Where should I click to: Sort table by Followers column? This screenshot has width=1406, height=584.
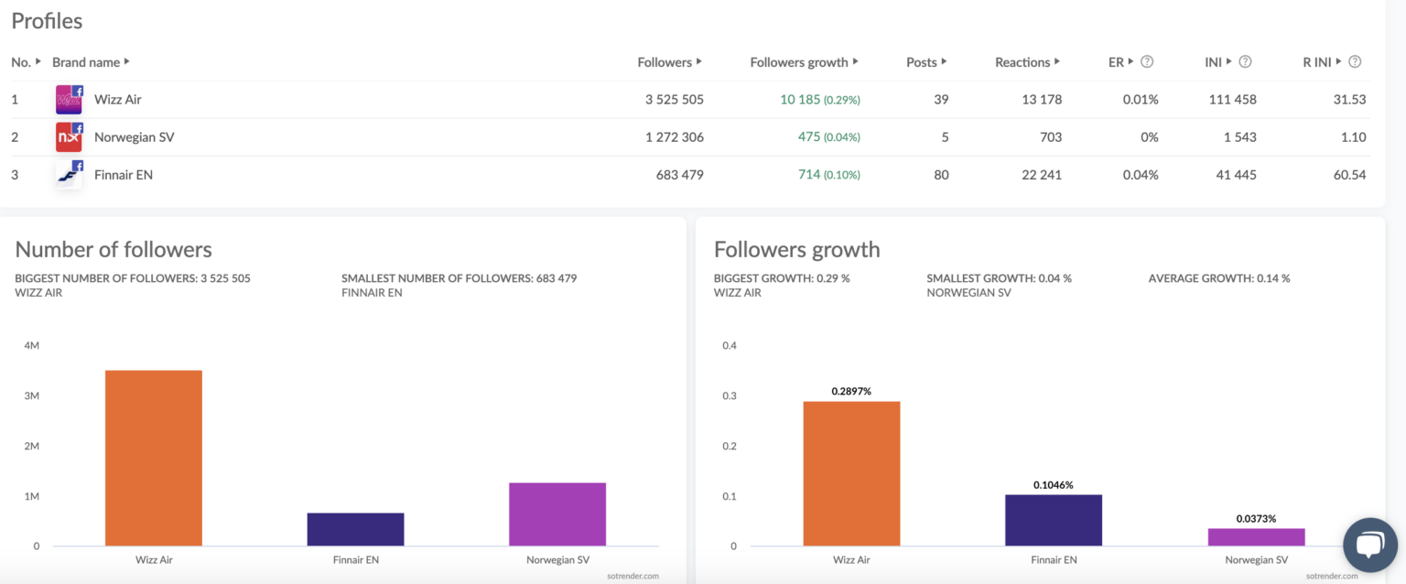pyautogui.click(x=669, y=62)
